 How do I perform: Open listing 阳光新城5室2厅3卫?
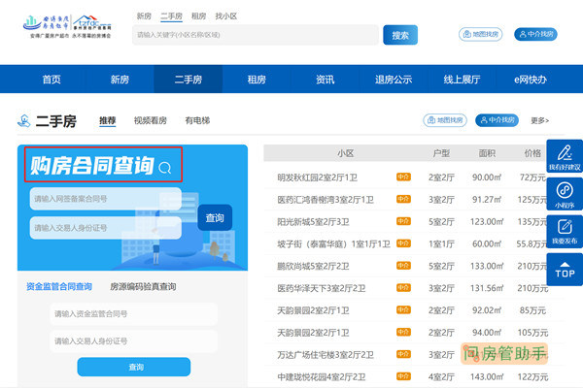[x=313, y=222]
